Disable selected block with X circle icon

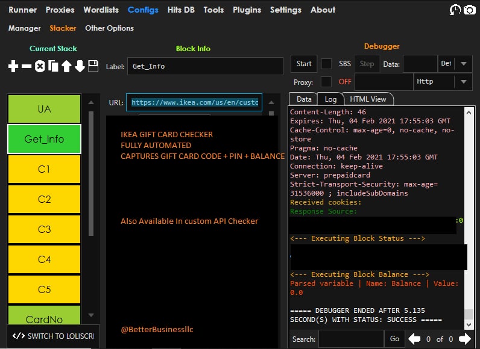(x=40, y=66)
